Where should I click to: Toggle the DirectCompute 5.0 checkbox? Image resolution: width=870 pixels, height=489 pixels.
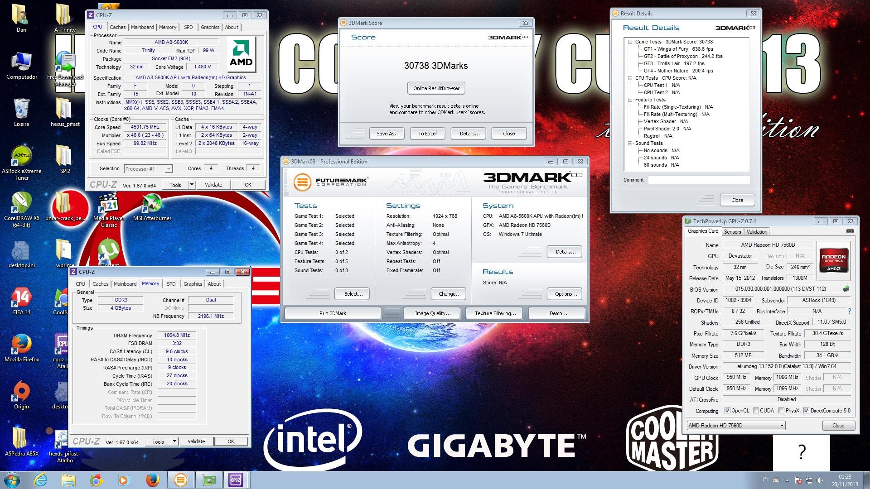806,411
